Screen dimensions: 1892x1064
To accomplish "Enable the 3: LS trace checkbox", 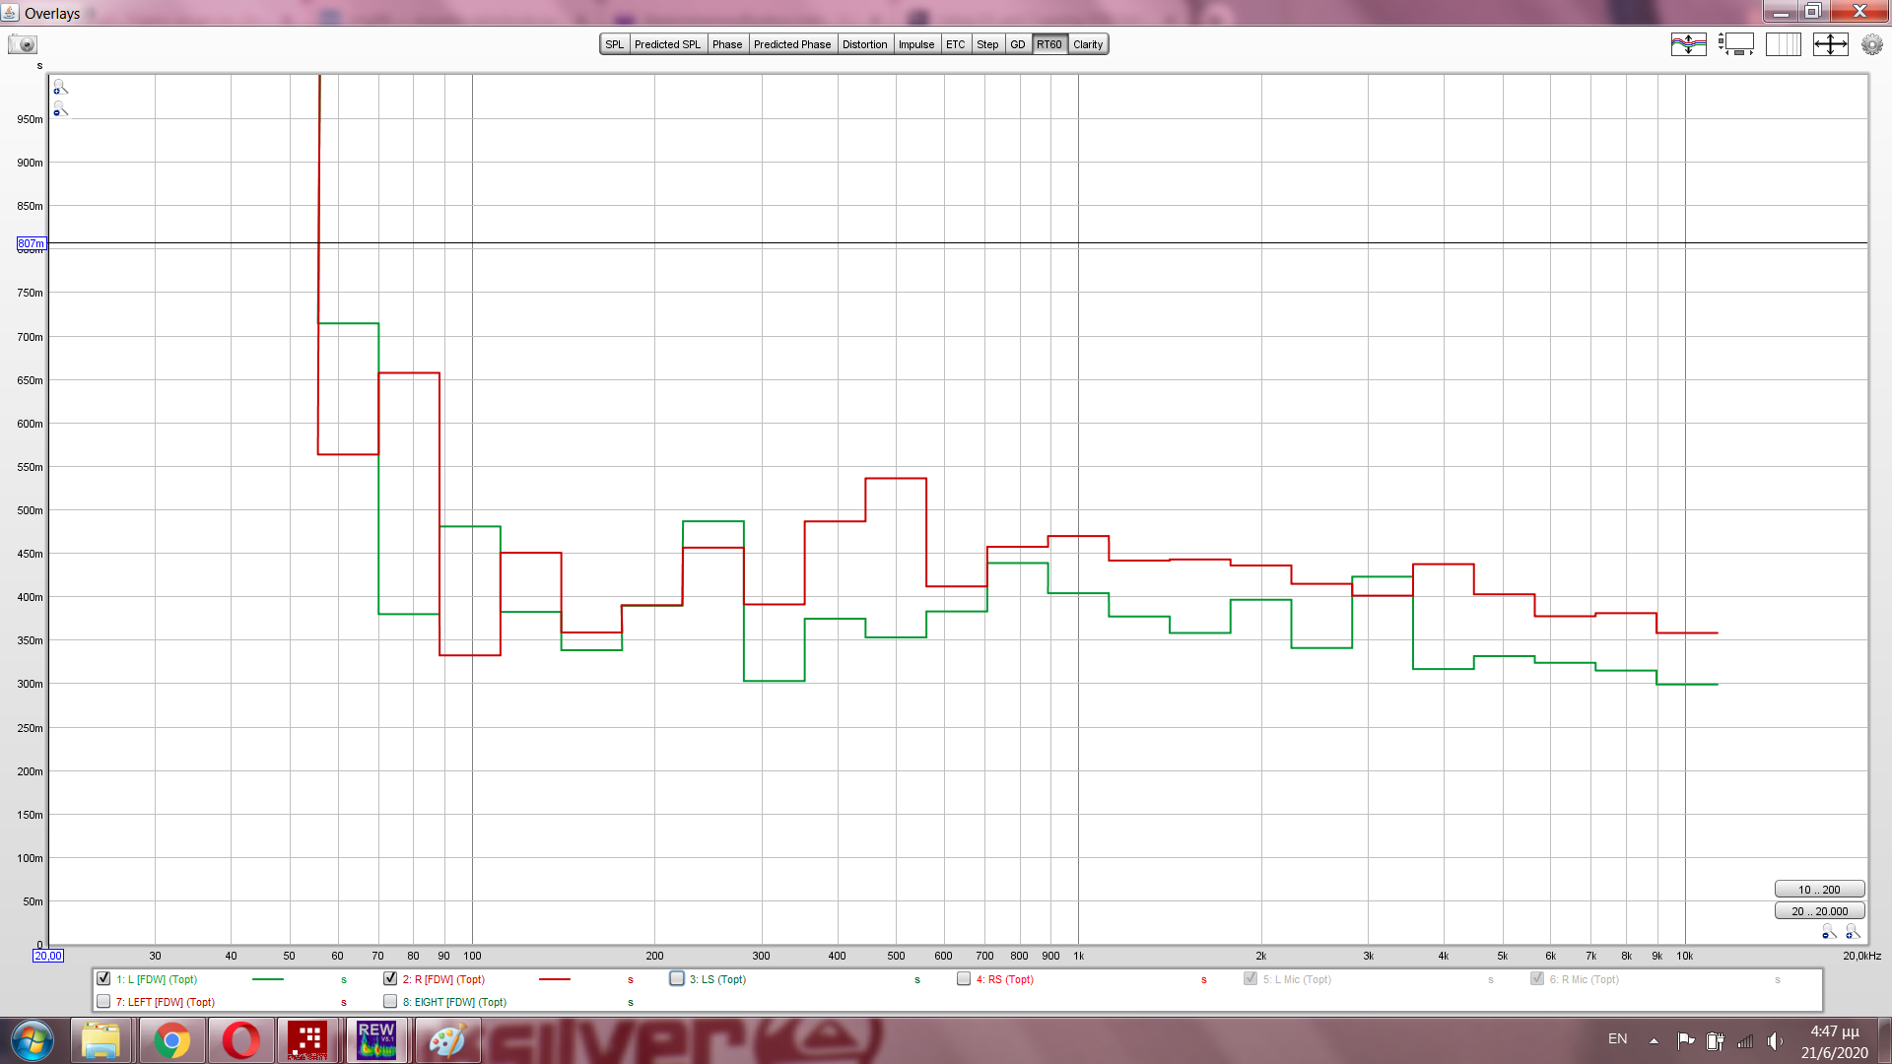I will coord(677,979).
